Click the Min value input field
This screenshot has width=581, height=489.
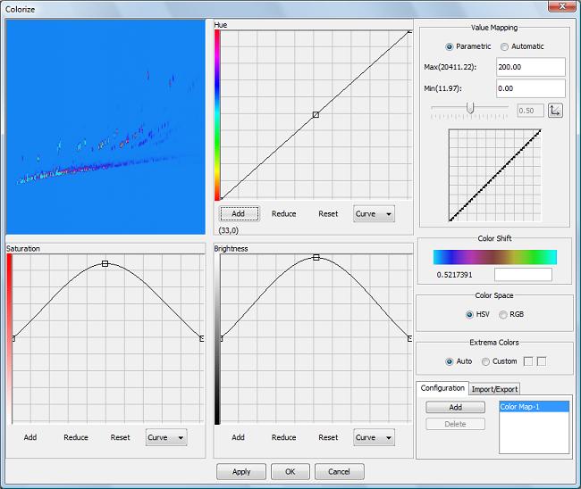[x=531, y=88]
